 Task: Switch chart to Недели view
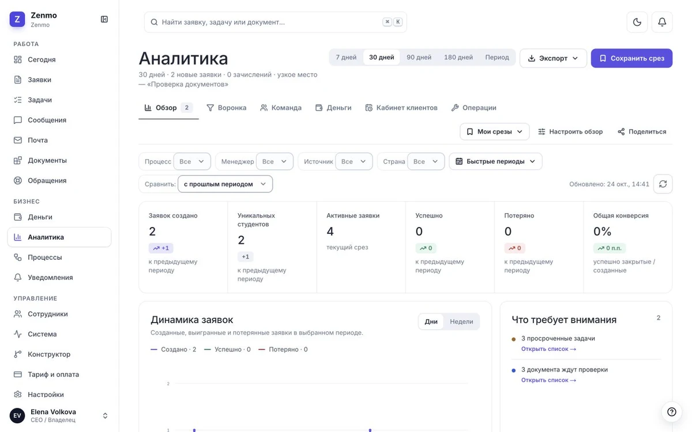(x=461, y=321)
